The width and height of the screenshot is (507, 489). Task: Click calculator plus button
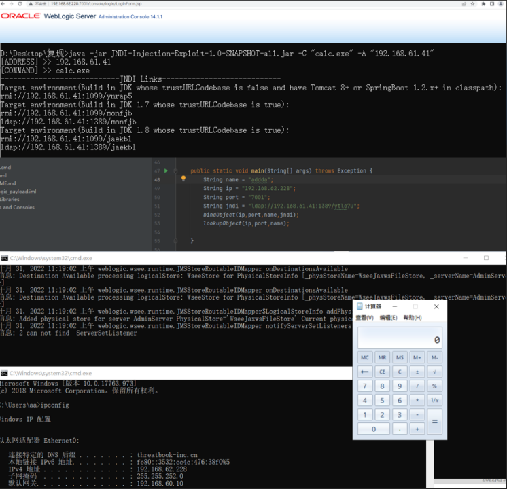point(417,429)
